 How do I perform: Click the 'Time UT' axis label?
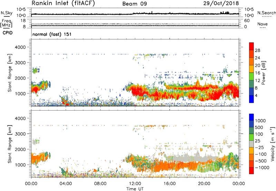point(135,189)
